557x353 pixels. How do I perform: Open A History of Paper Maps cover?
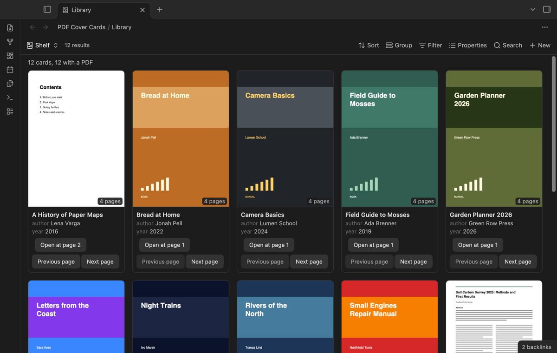point(76,138)
